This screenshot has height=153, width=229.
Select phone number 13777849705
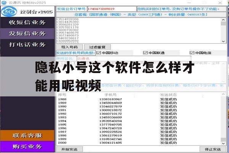point(111,125)
